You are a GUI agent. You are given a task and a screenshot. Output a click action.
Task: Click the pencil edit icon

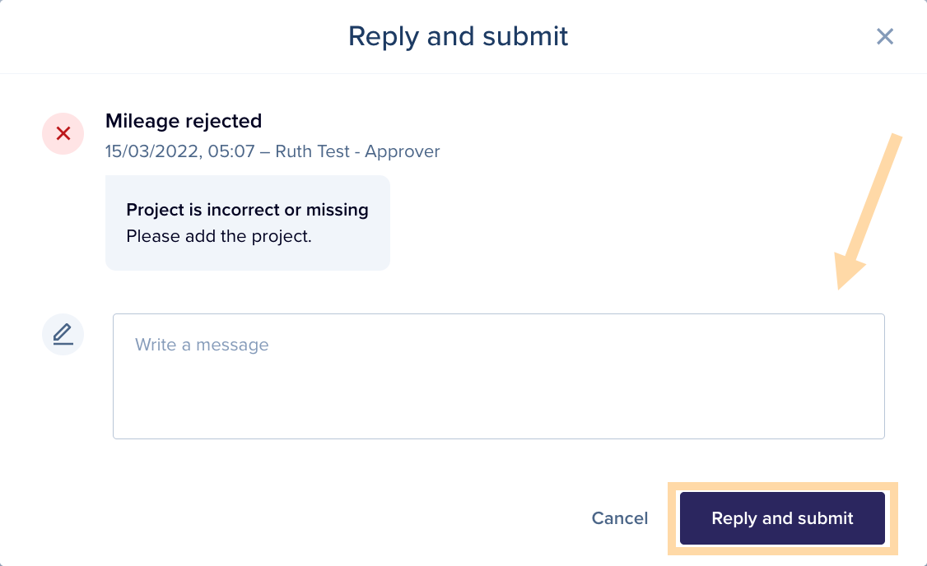[x=63, y=334]
